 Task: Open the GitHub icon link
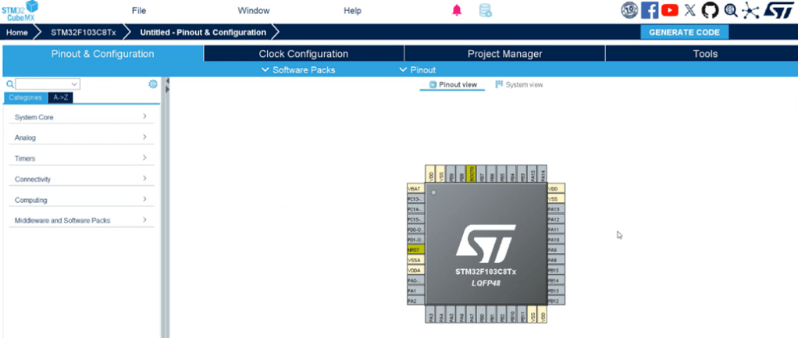(x=710, y=10)
